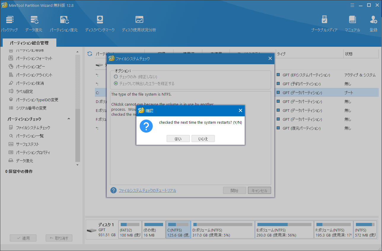Screen dimensions: 382x251
Task: Click the Status (状態) column header
Action: [x=361, y=54]
